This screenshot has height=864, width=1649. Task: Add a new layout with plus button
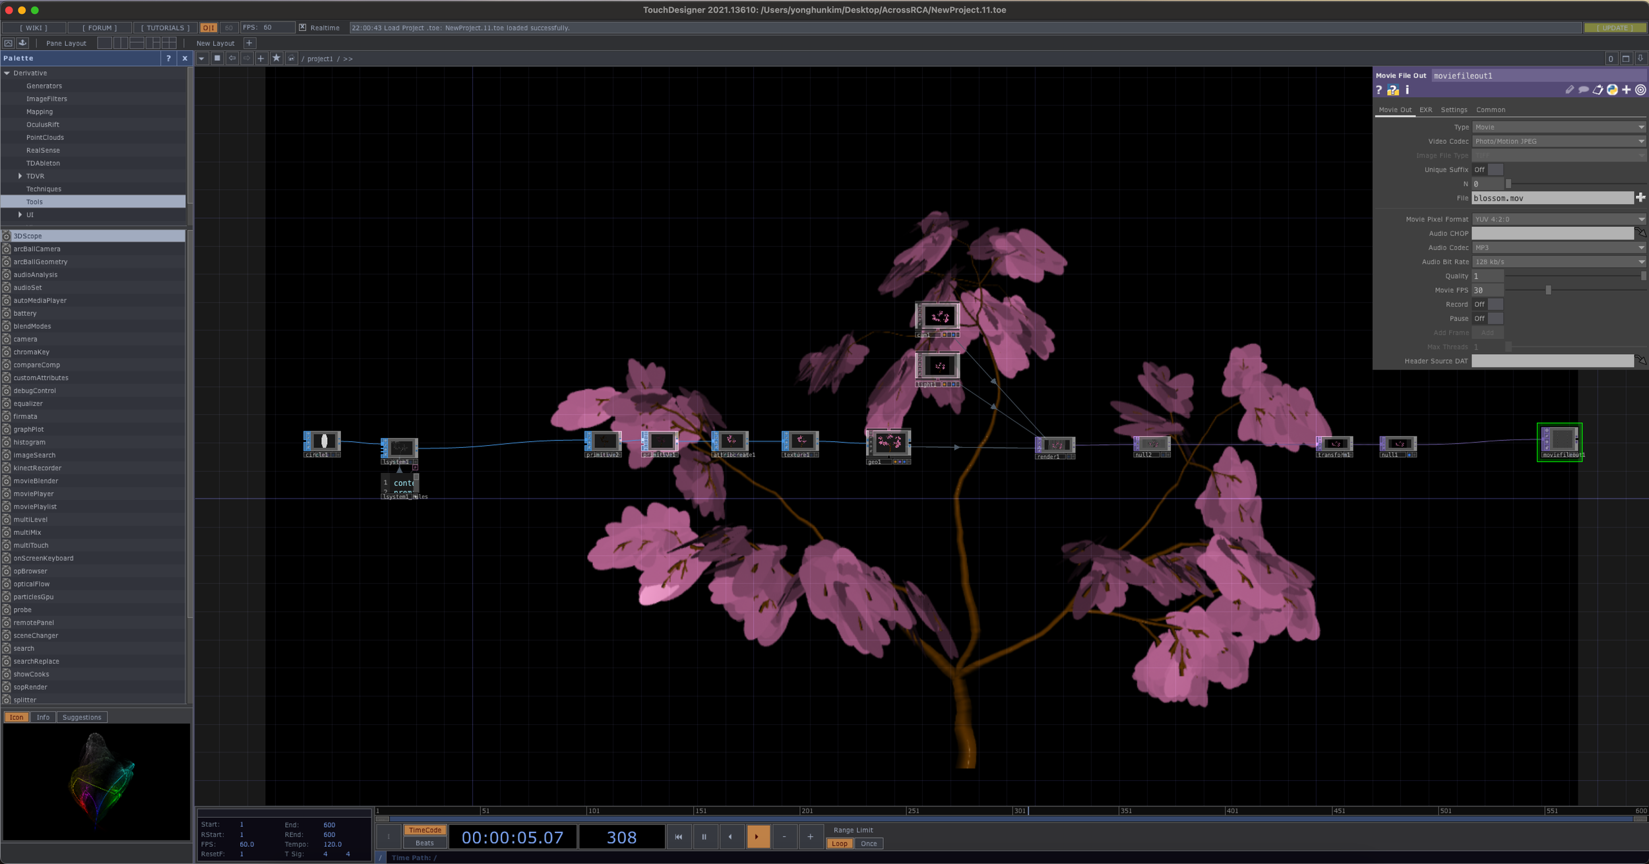pyautogui.click(x=249, y=43)
